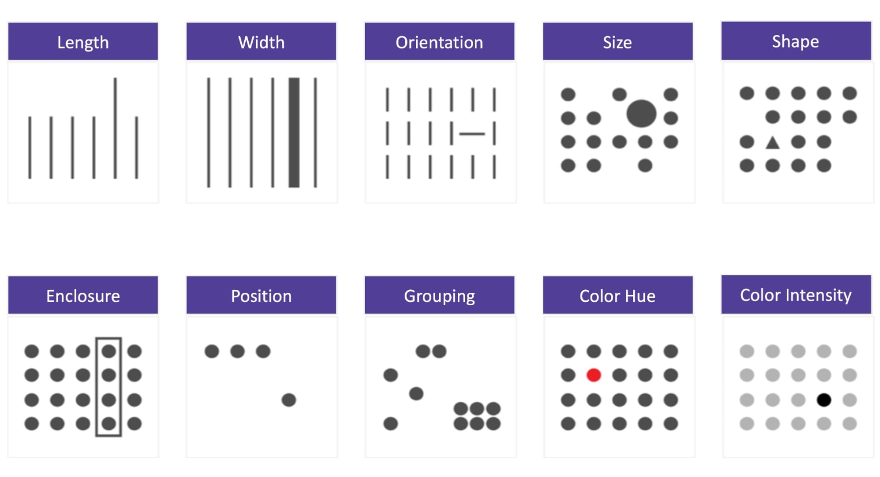This screenshot has width=880, height=477.
Task: Select the isolated lower dot in Position
Action: [x=289, y=400]
